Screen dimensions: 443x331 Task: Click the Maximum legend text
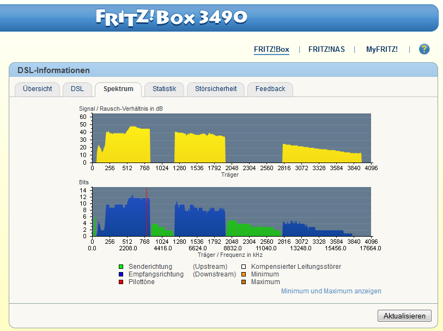(265, 282)
